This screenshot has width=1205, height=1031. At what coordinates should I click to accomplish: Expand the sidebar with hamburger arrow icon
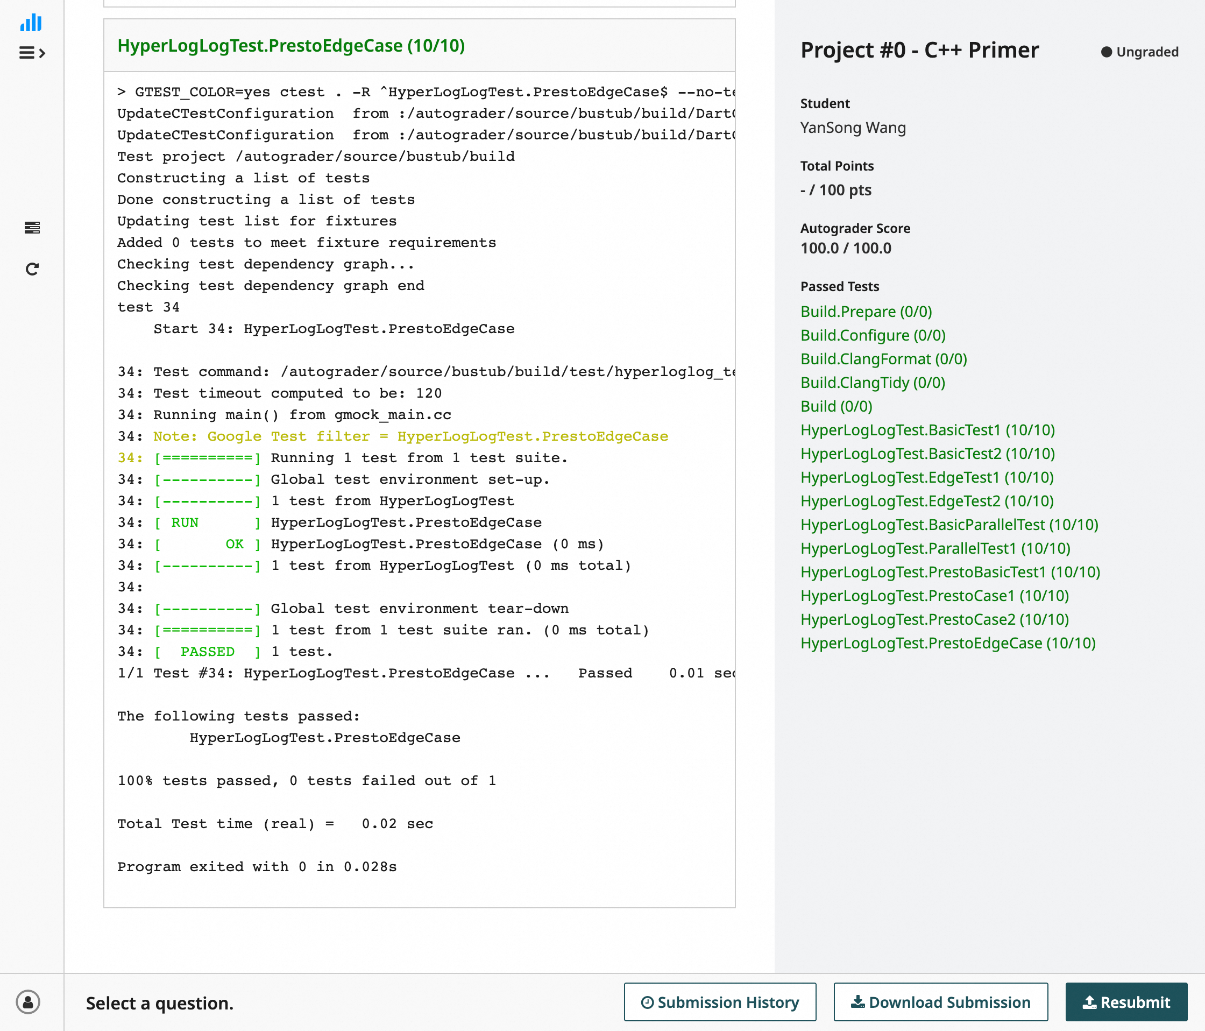pyautogui.click(x=32, y=53)
